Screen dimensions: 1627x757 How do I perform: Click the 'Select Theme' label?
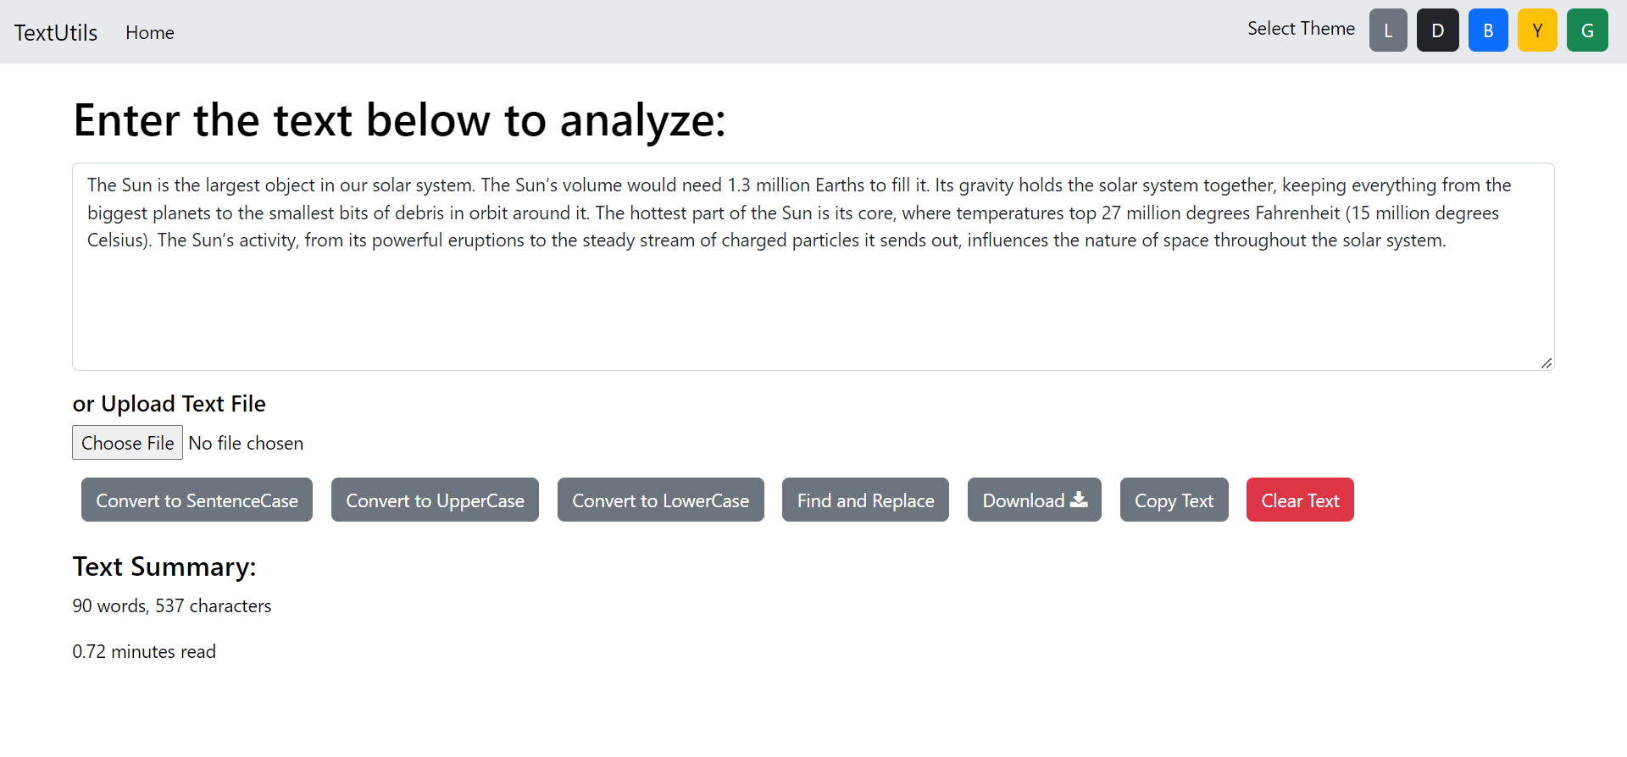point(1301,29)
